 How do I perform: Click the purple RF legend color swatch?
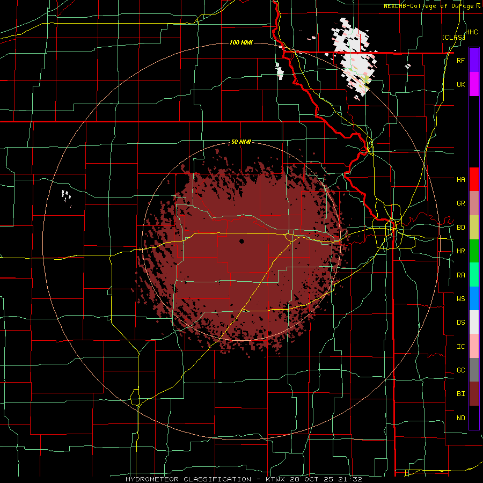tap(474, 60)
